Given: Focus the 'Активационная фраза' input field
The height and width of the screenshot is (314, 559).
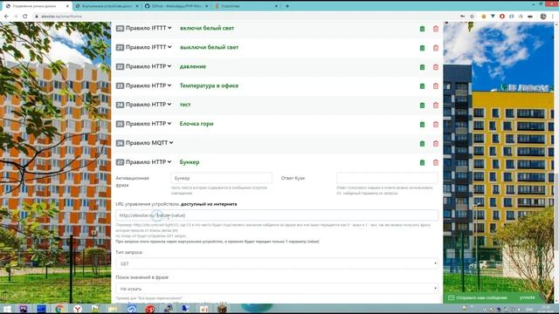Looking at the screenshot, I should 221,178.
